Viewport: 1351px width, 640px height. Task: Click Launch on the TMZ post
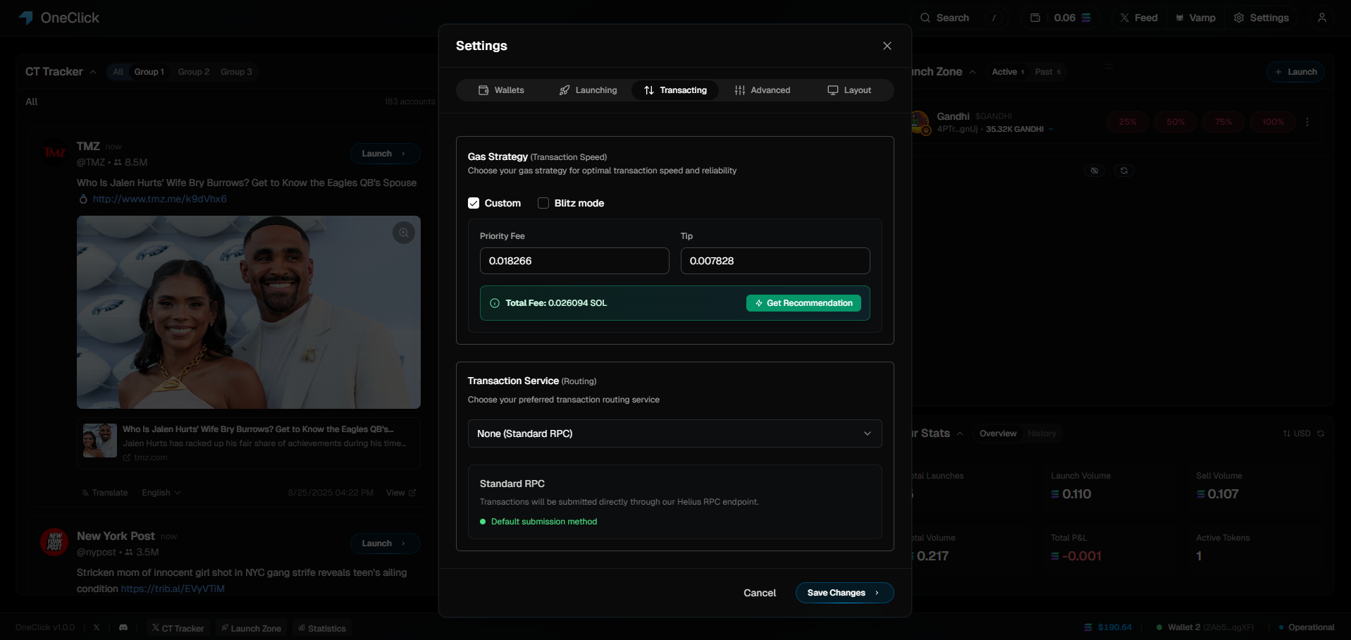click(385, 154)
